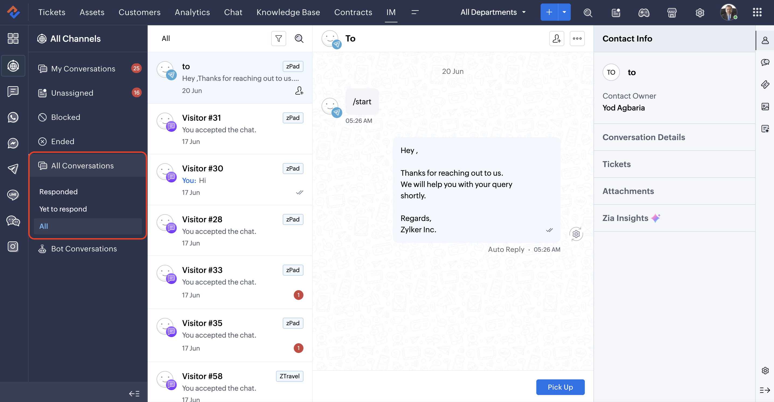The width and height of the screenshot is (774, 402).
Task: Open My Conversations list
Action: coord(88,68)
